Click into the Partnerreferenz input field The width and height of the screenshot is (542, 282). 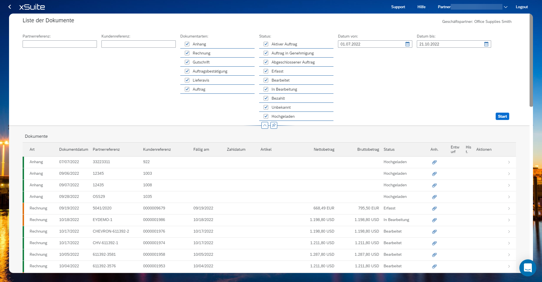[x=60, y=44]
